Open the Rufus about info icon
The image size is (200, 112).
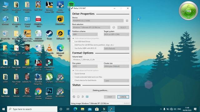point(78,97)
